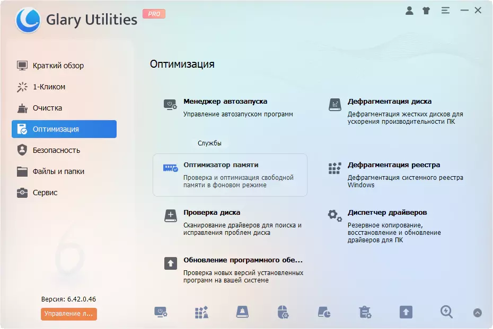This screenshot has height=329, width=493.
Task: Open disk cleanup drive icon in bottom toolbar
Action: click(242, 313)
